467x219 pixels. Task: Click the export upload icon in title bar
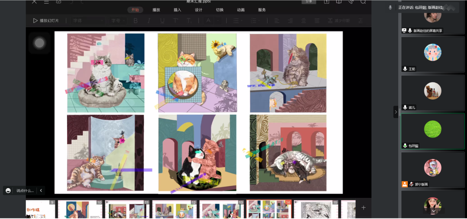click(327, 1)
